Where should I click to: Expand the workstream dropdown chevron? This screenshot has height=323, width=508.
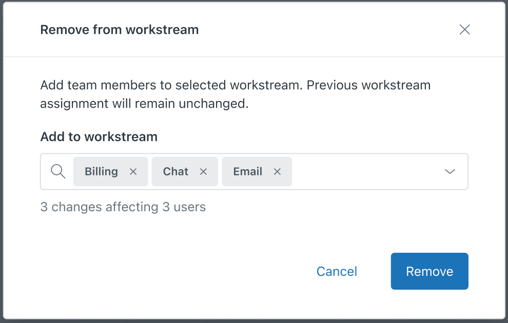tap(450, 172)
